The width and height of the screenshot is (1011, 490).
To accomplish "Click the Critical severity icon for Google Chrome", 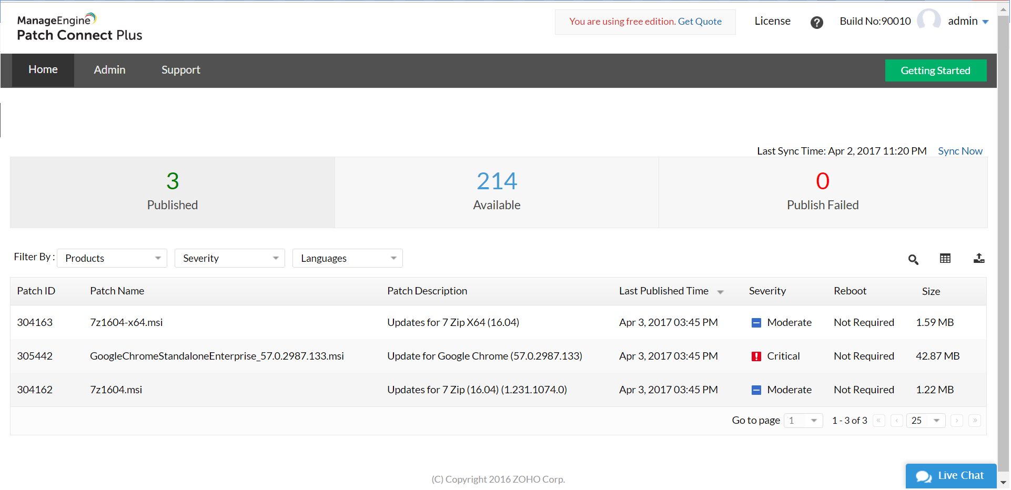I will (x=757, y=357).
